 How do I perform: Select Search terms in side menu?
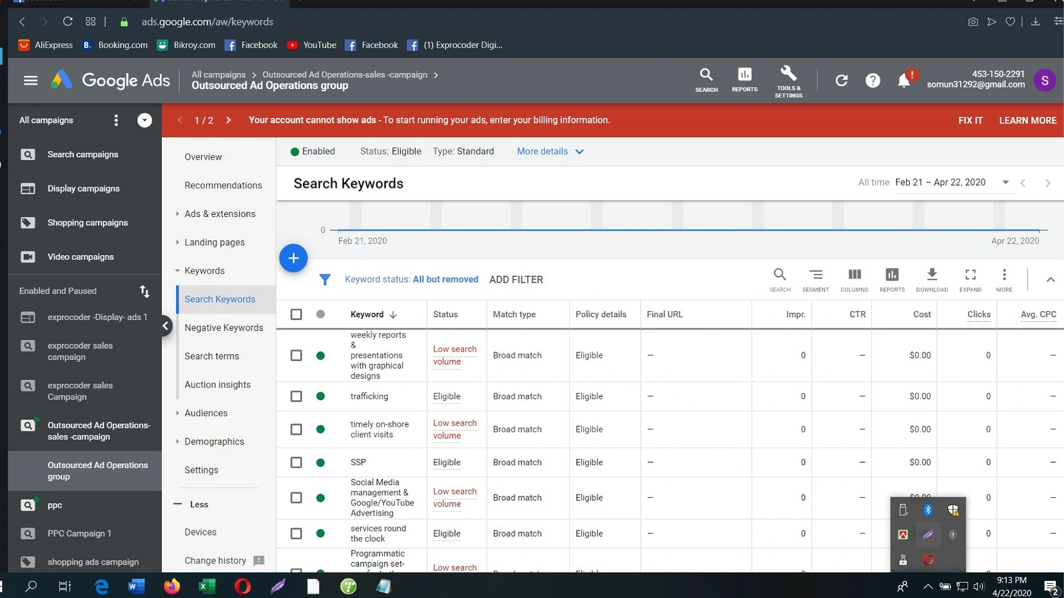point(211,356)
